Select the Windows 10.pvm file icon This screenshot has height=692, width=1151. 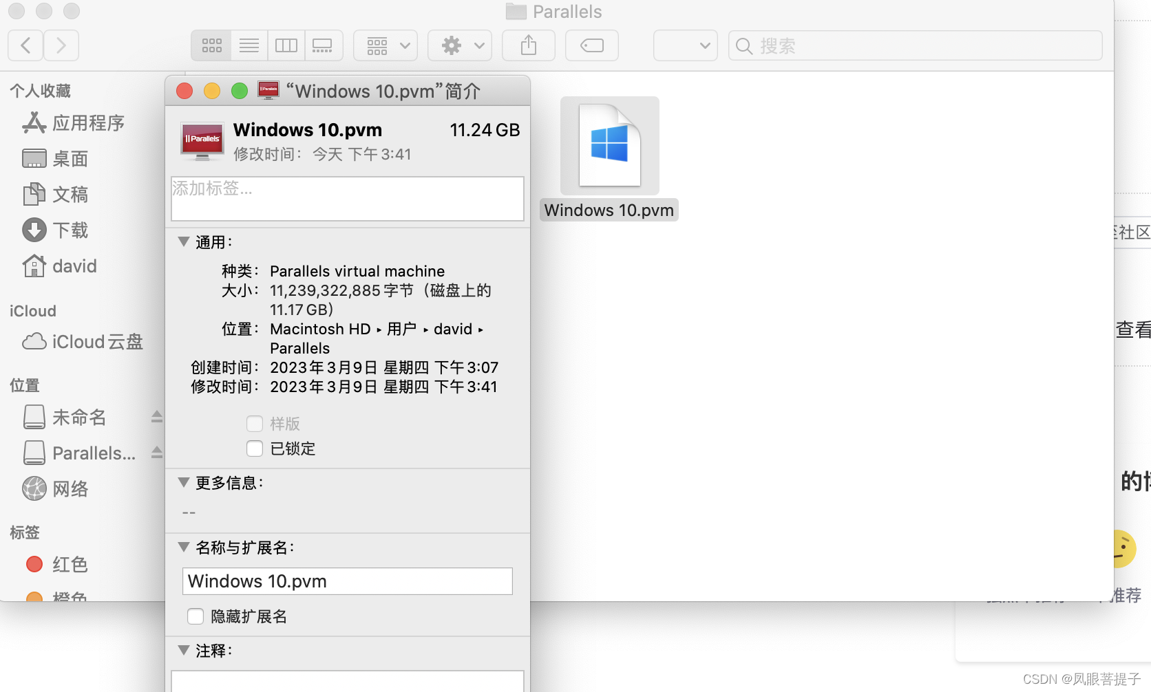[x=610, y=145]
